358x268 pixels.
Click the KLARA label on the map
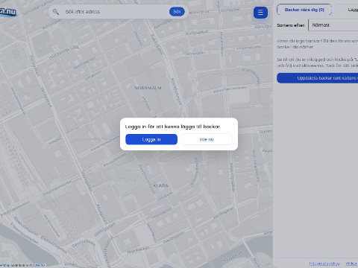[160, 185]
